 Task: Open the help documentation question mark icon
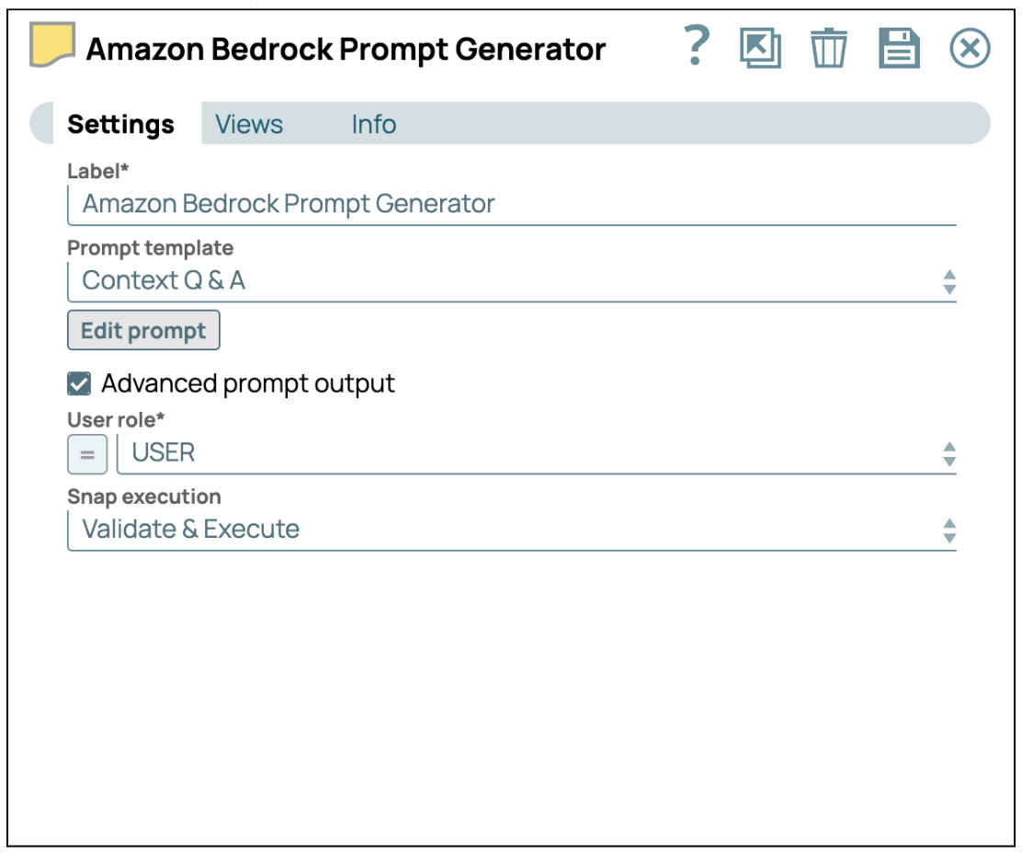698,46
